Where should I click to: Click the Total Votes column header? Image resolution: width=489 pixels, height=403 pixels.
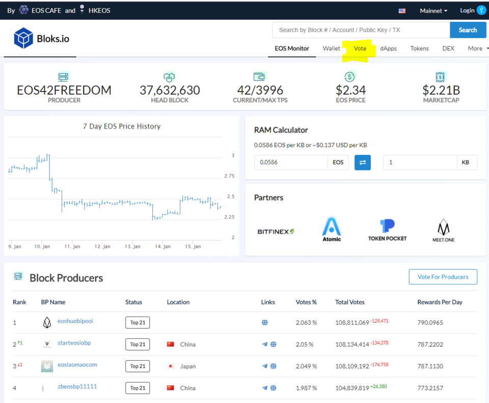(x=349, y=302)
